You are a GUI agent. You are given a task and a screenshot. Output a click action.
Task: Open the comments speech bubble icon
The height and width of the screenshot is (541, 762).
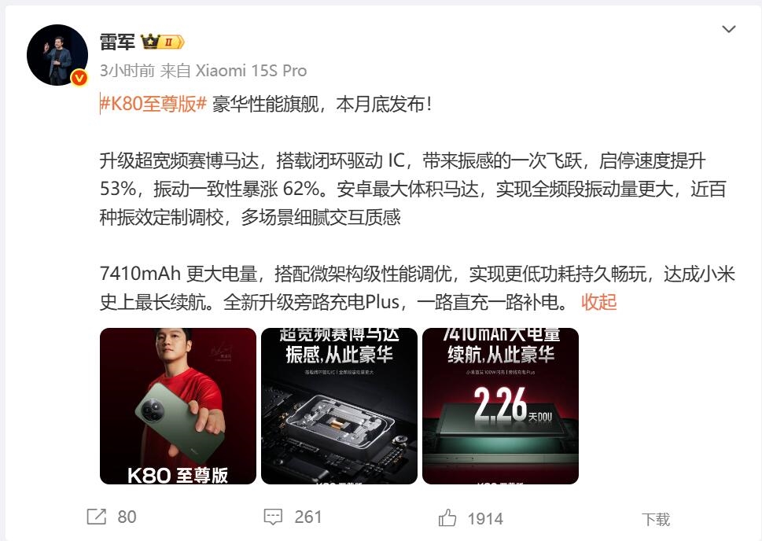pyautogui.click(x=273, y=517)
